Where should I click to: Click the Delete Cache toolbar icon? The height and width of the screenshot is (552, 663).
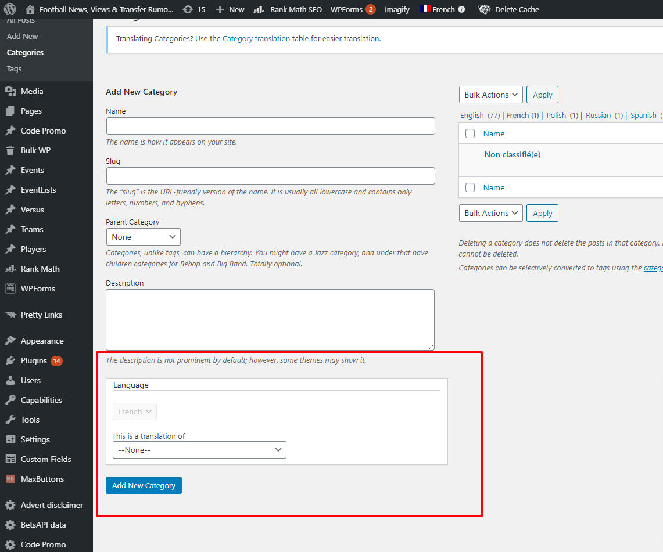(x=483, y=9)
